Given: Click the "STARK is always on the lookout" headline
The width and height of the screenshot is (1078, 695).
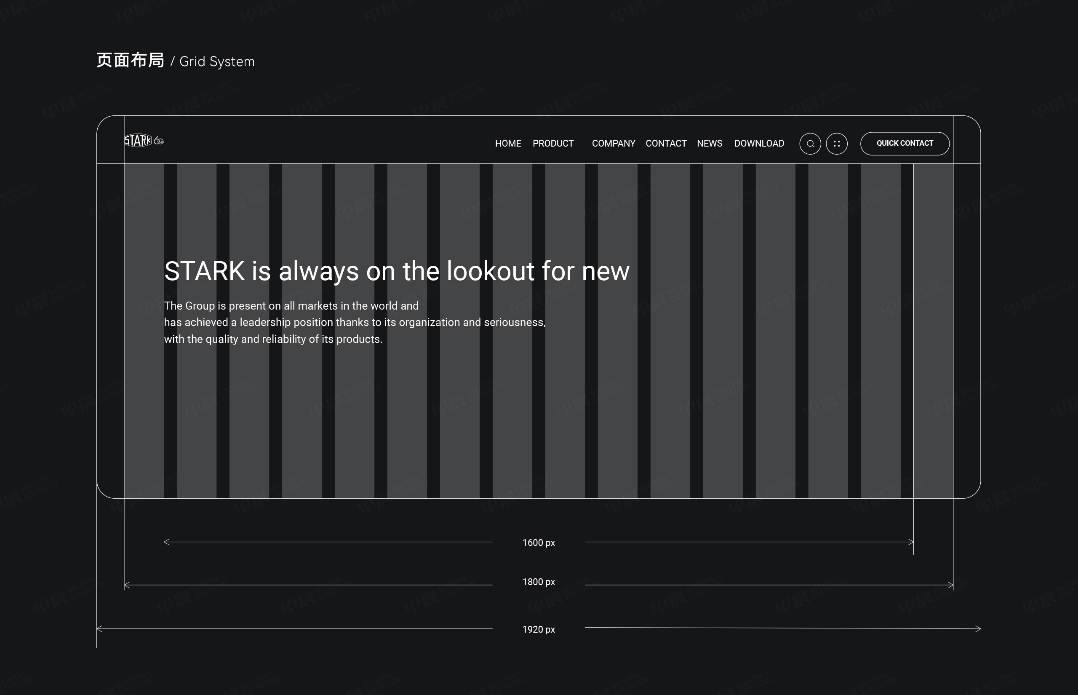Looking at the screenshot, I should point(397,271).
